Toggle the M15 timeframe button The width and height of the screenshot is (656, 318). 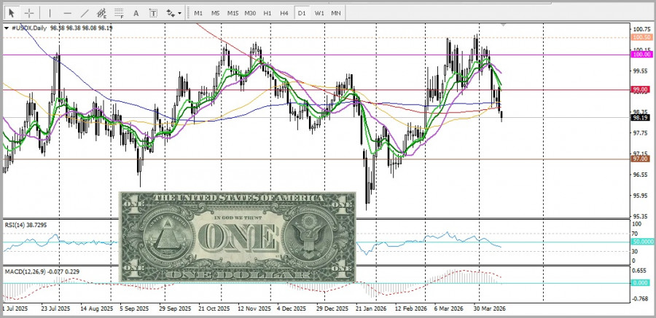coord(233,13)
